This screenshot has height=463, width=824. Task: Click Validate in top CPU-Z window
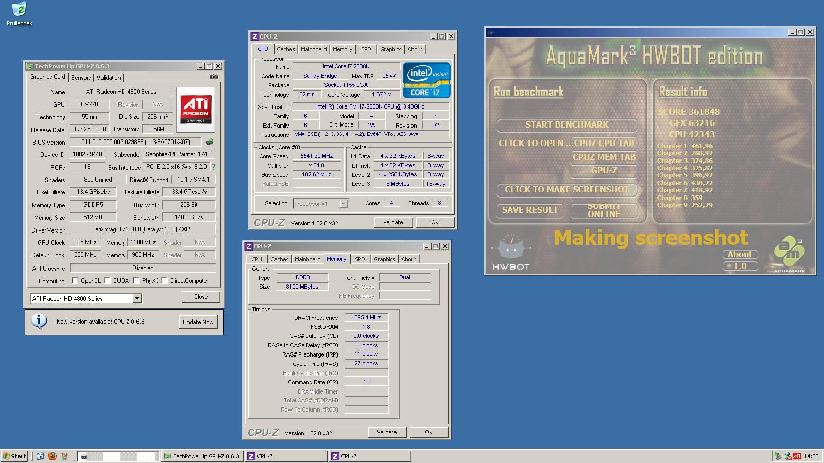[x=393, y=222]
